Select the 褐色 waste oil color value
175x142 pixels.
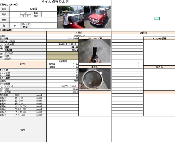click(76, 81)
